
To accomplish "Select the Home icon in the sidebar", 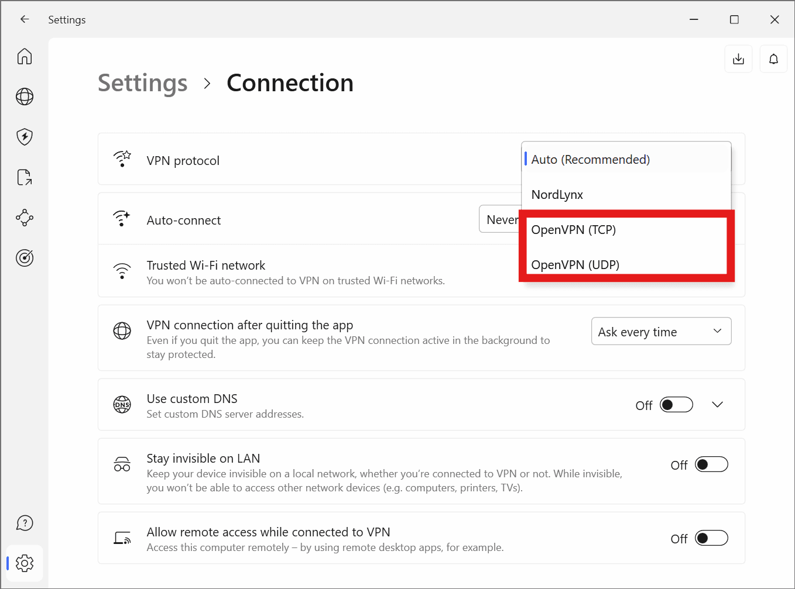I will pos(24,56).
